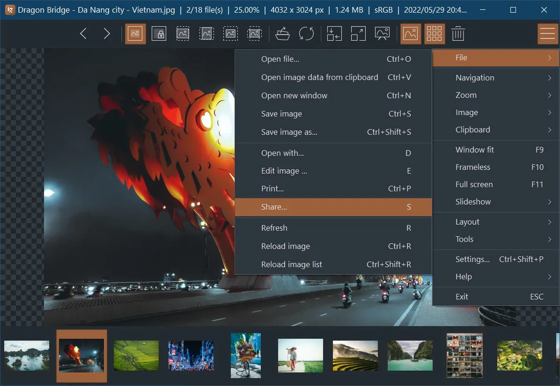Open the turquoise river karst thumbnail
This screenshot has width=560, height=386.
pyautogui.click(x=410, y=355)
